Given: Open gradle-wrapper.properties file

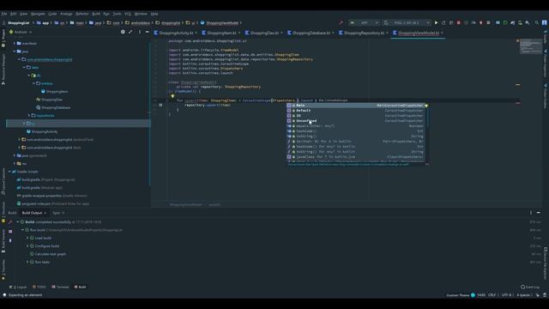Looking at the screenshot, I should [51, 196].
